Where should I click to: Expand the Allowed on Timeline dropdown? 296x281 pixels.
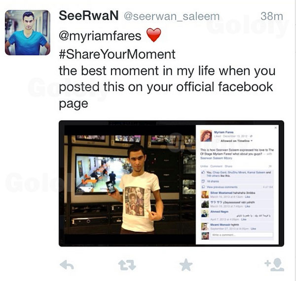point(236,141)
